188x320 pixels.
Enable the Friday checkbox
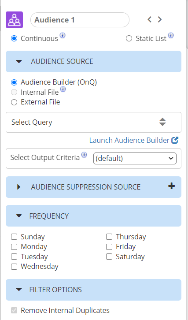pyautogui.click(x=109, y=247)
